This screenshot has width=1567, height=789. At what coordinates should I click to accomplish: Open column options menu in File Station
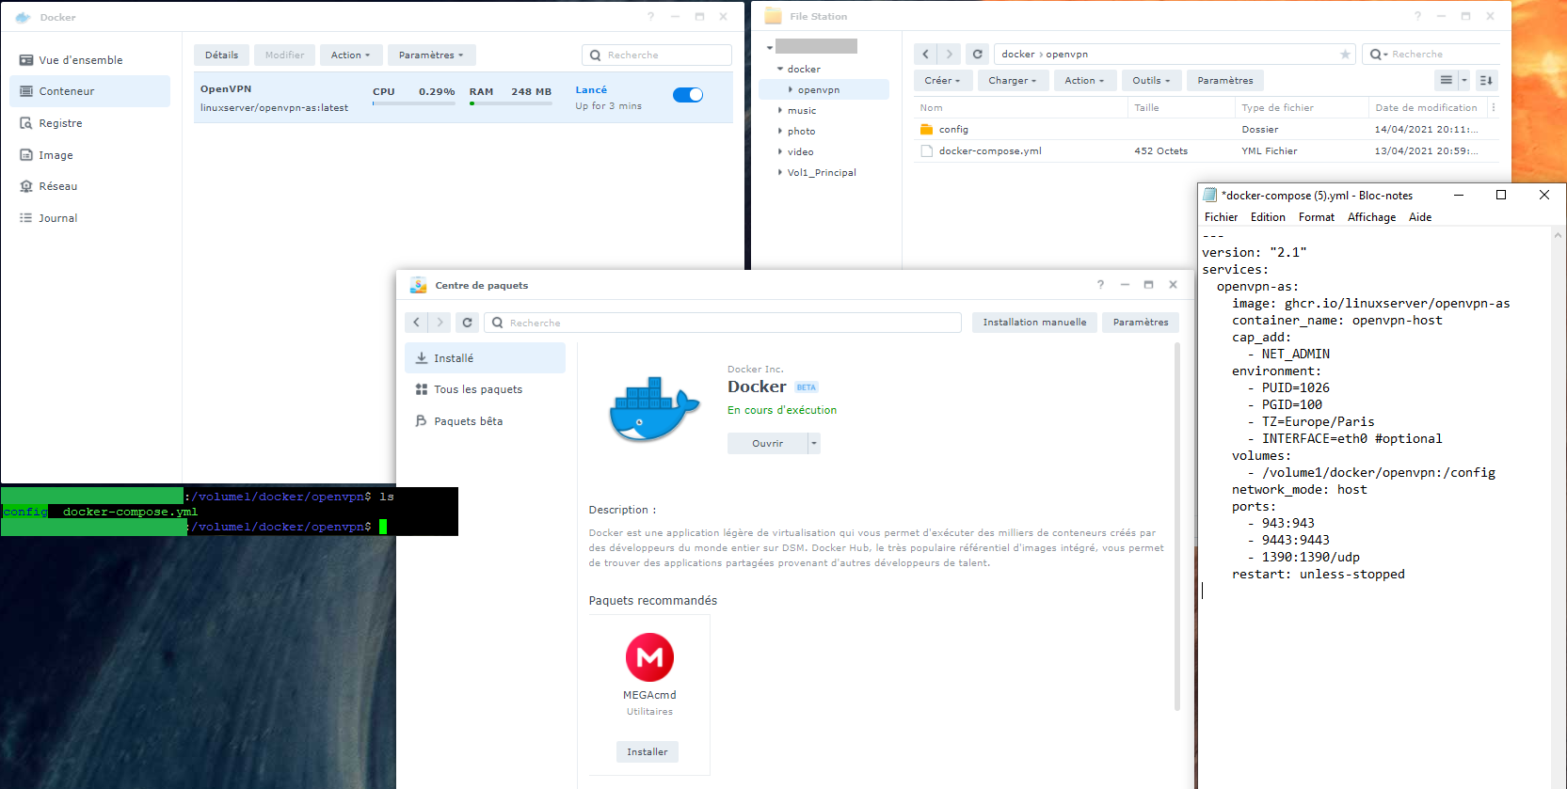tap(1494, 108)
